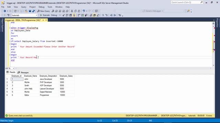220x123 pixels.
Task: Open a Database Engine Query icon
Action: [x=53, y=11]
